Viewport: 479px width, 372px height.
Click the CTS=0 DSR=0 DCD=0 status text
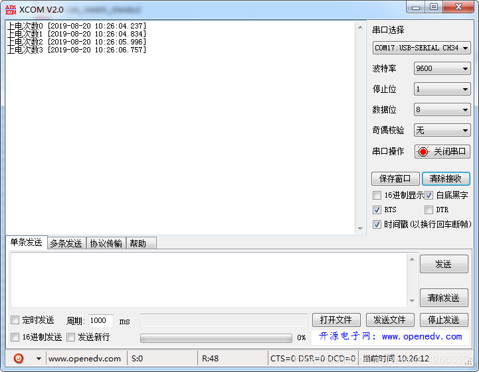pyautogui.click(x=313, y=359)
